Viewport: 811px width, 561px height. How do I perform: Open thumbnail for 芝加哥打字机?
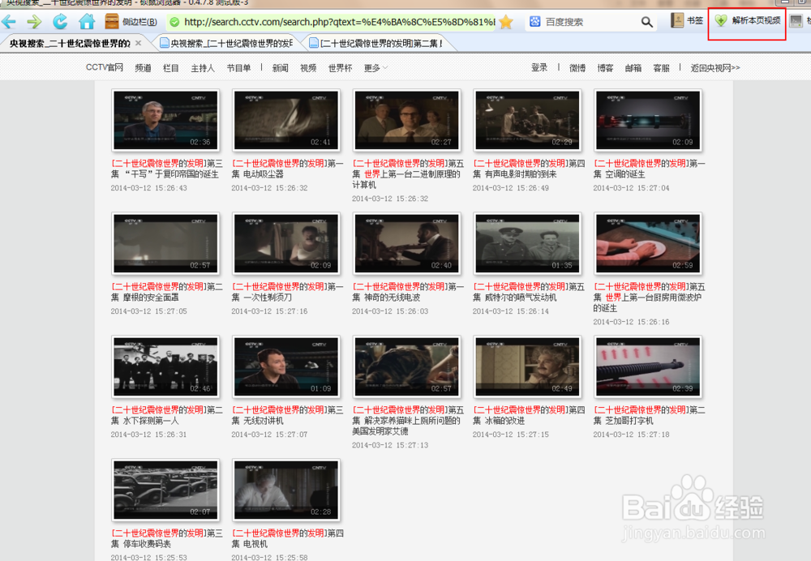[648, 366]
